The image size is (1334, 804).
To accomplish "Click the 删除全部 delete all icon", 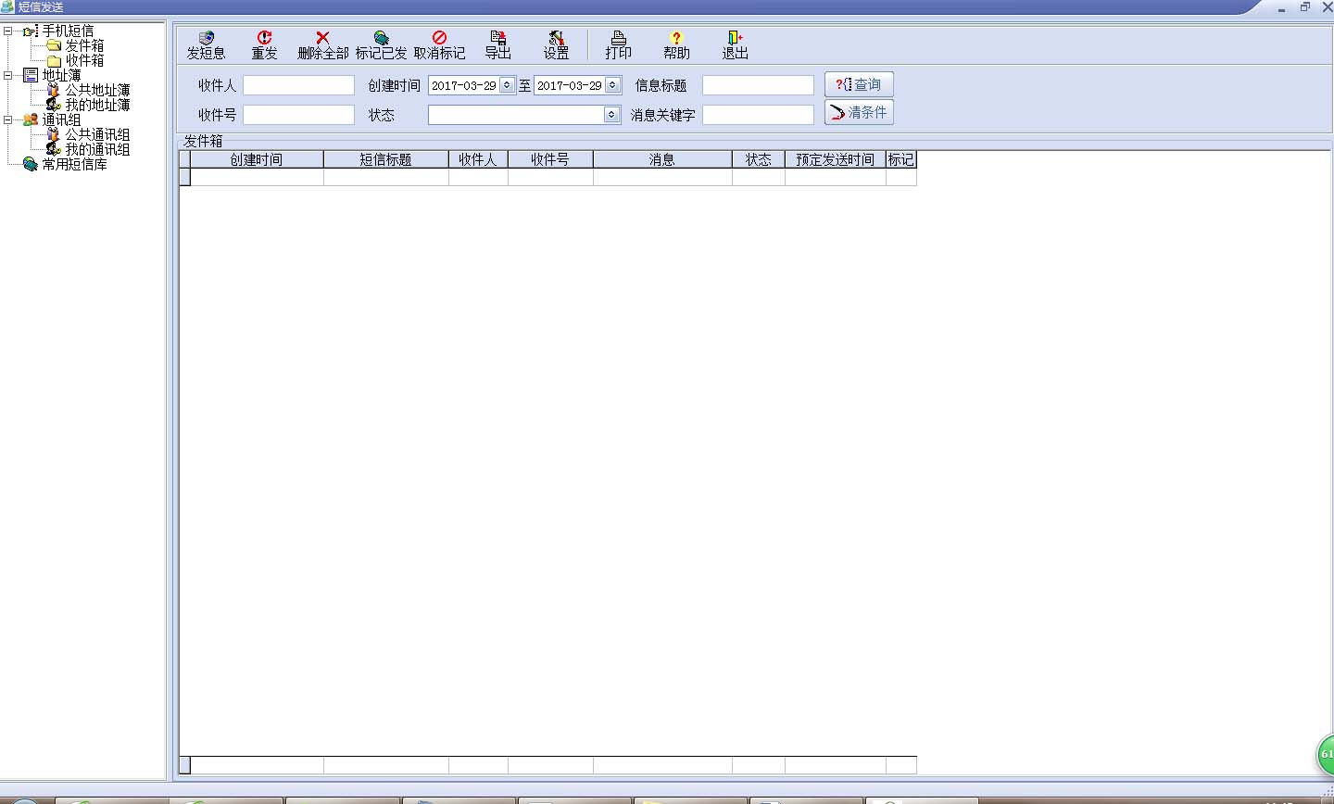I will [x=322, y=44].
